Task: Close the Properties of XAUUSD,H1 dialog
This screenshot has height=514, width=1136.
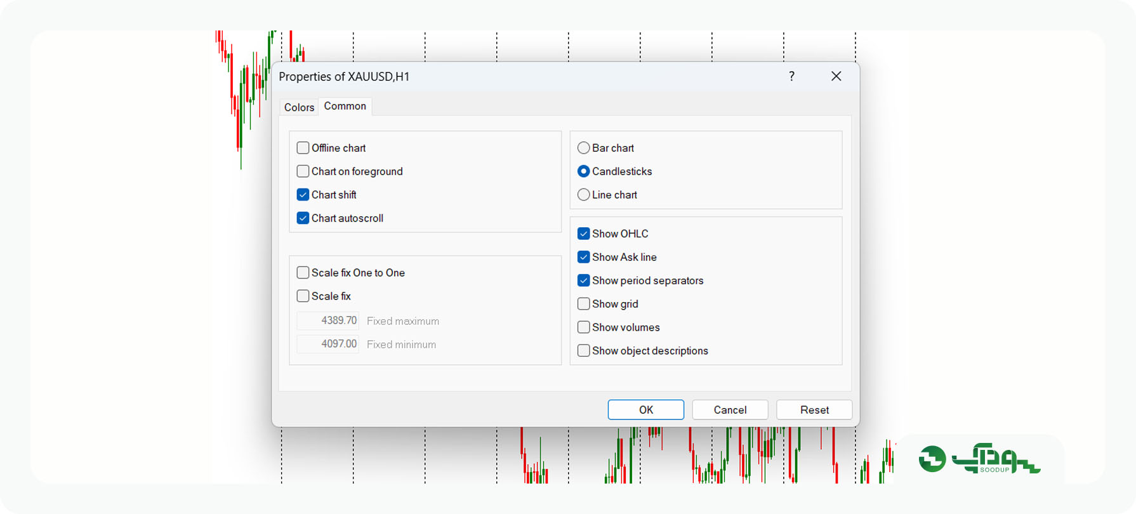Action: pyautogui.click(x=836, y=76)
